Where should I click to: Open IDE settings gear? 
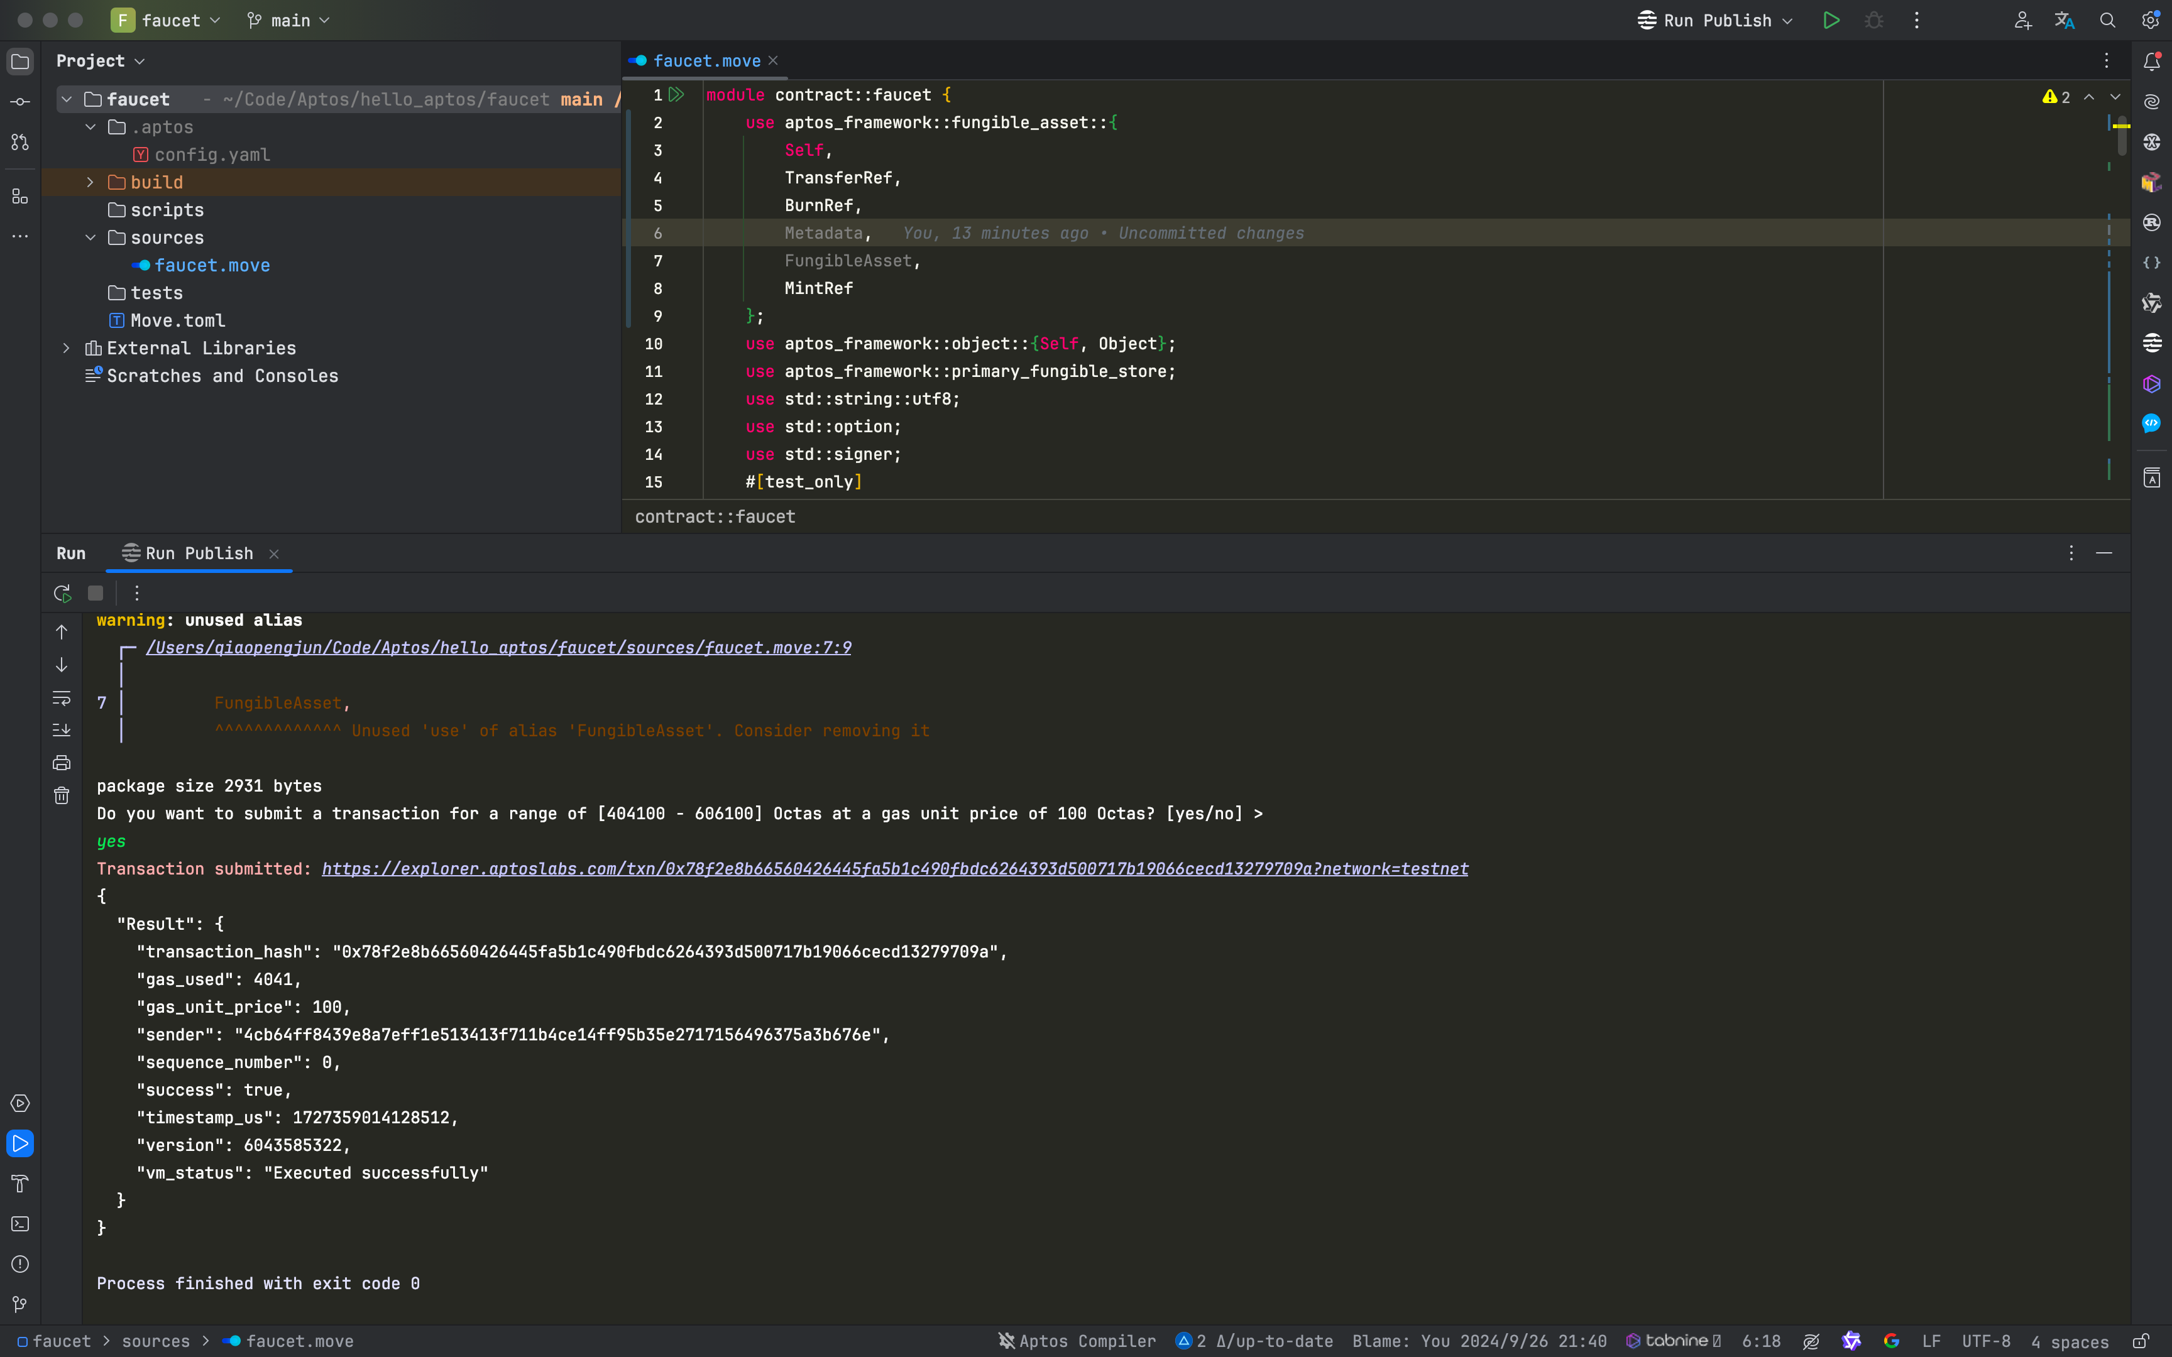(2151, 21)
